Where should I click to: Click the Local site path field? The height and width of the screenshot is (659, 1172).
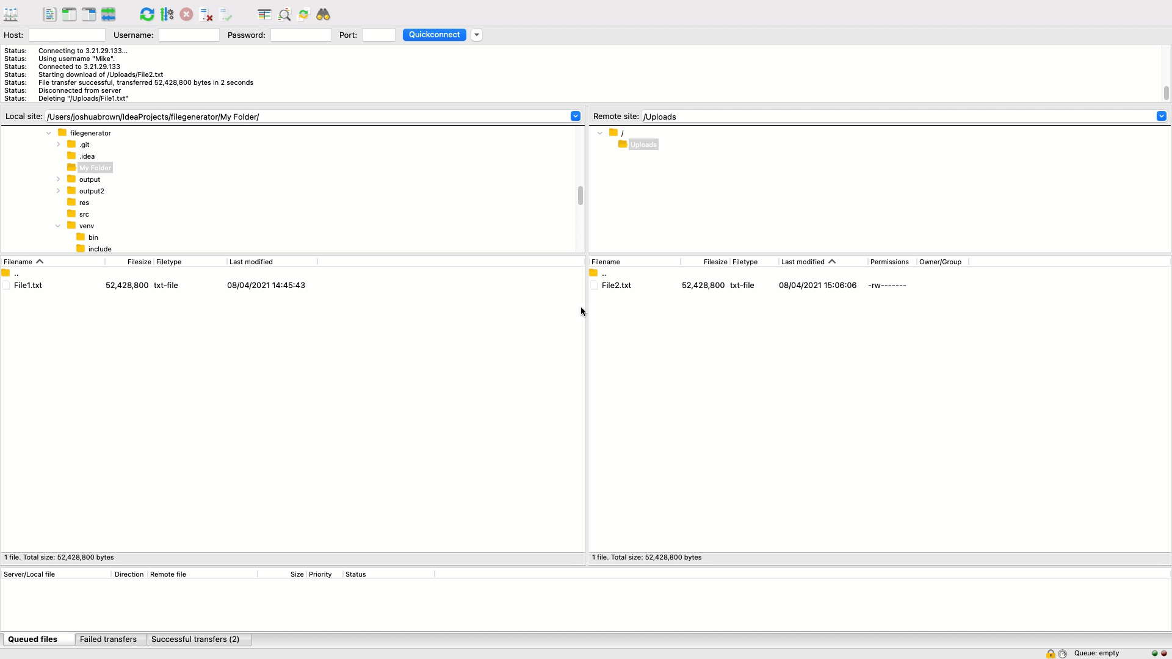[x=307, y=117]
